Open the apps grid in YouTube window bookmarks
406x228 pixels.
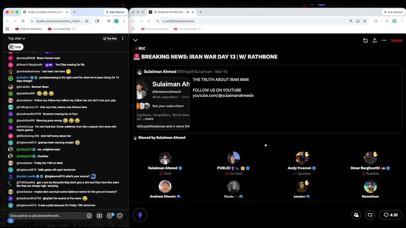(x=7, y=29)
